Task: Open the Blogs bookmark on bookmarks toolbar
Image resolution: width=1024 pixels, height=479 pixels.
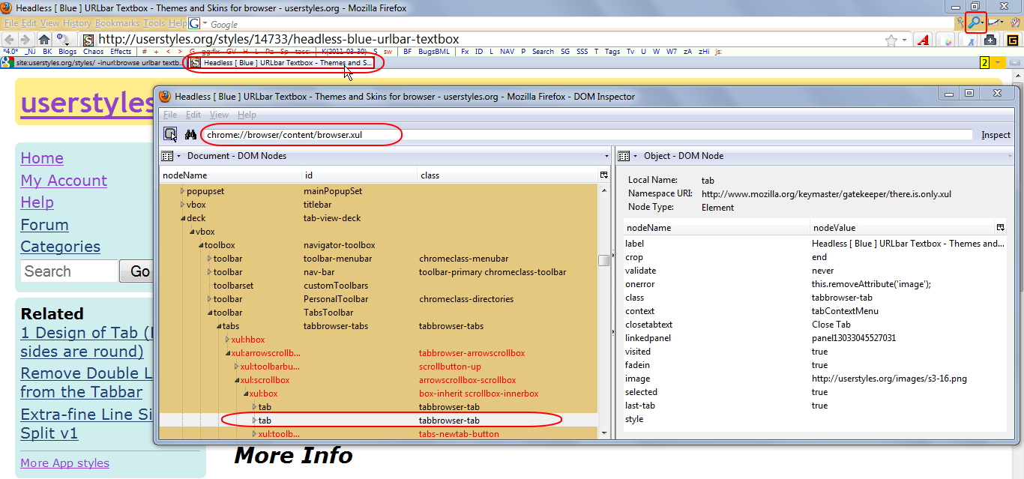Action: click(67, 52)
